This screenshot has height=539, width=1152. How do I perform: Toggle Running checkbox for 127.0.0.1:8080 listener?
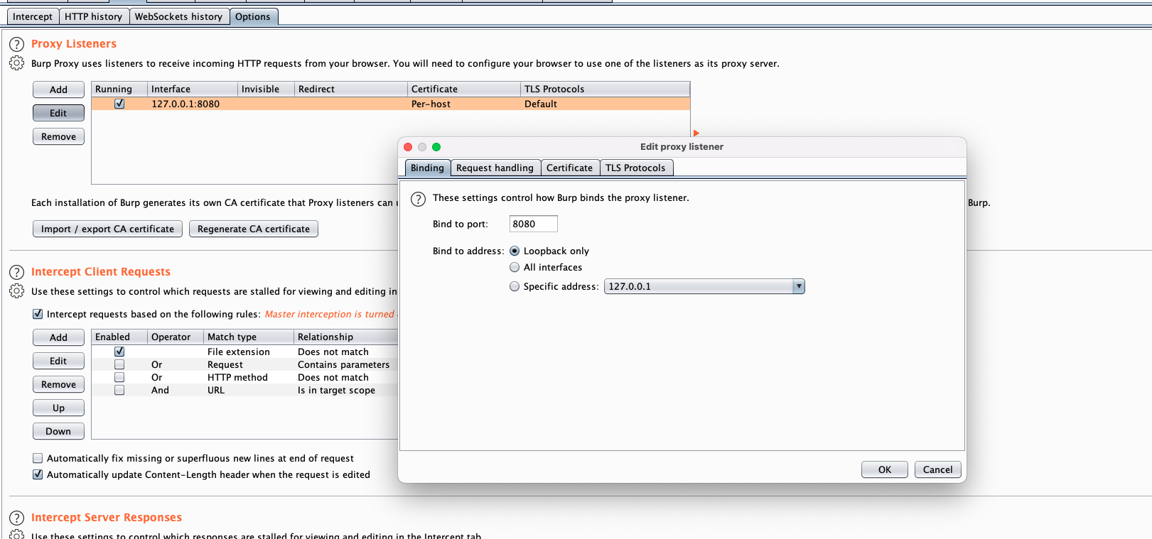click(x=119, y=104)
